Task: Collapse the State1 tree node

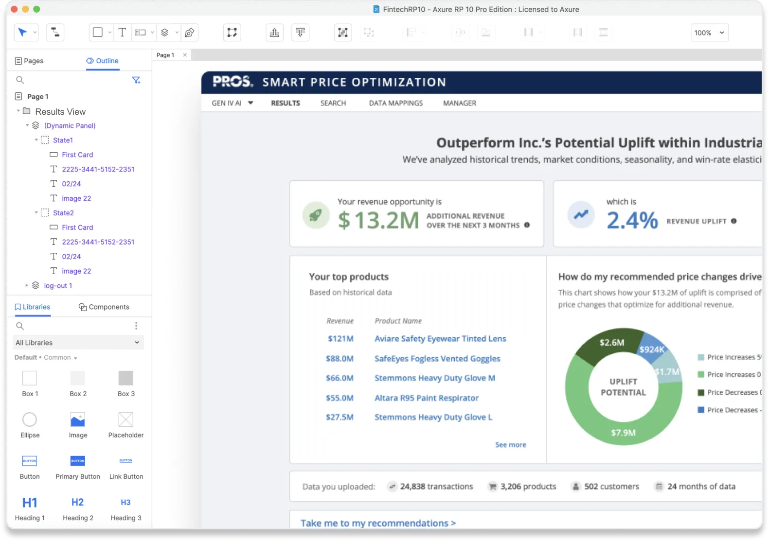Action: point(36,140)
